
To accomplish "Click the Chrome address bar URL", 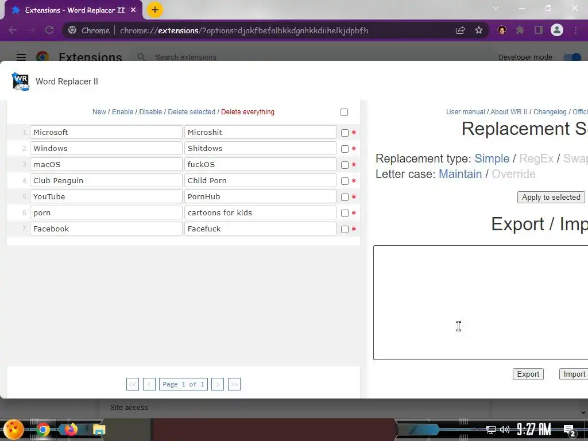I will click(243, 30).
